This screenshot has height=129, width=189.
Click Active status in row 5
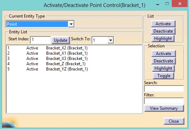(x=32, y=69)
